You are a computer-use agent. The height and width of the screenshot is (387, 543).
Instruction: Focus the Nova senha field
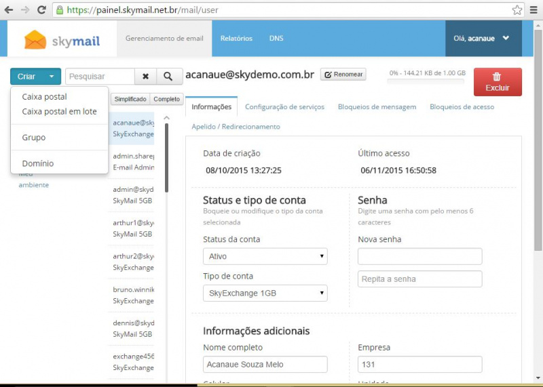point(419,256)
